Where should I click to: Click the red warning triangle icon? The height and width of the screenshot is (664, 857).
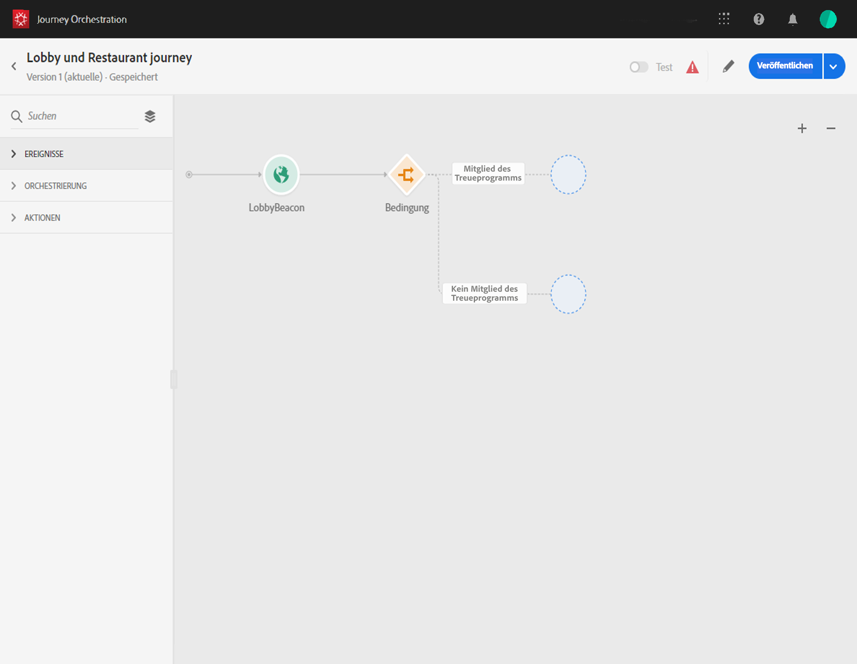point(692,67)
